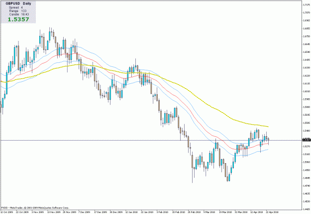Click the GBPUSD Daily chart title

click(18, 3)
